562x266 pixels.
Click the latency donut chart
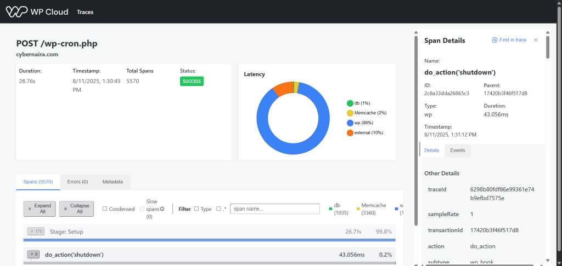coord(293,118)
